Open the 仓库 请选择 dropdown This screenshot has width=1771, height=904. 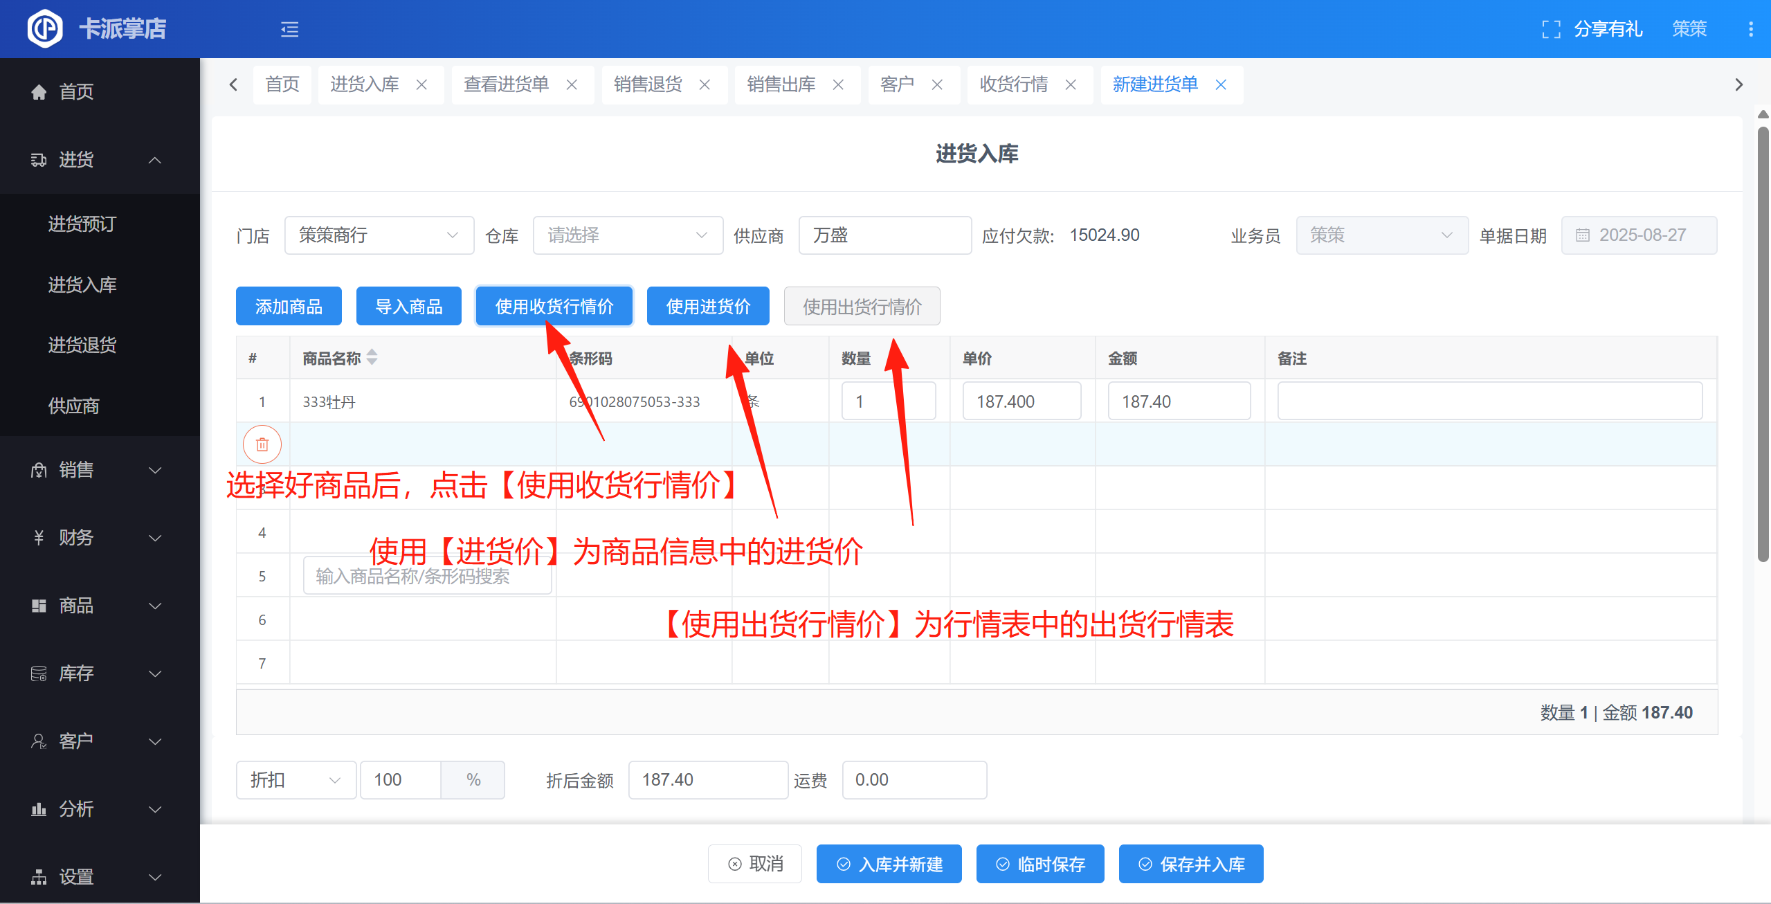coord(627,235)
